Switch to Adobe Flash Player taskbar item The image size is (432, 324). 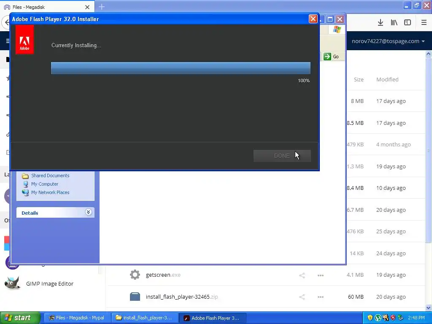click(213, 318)
